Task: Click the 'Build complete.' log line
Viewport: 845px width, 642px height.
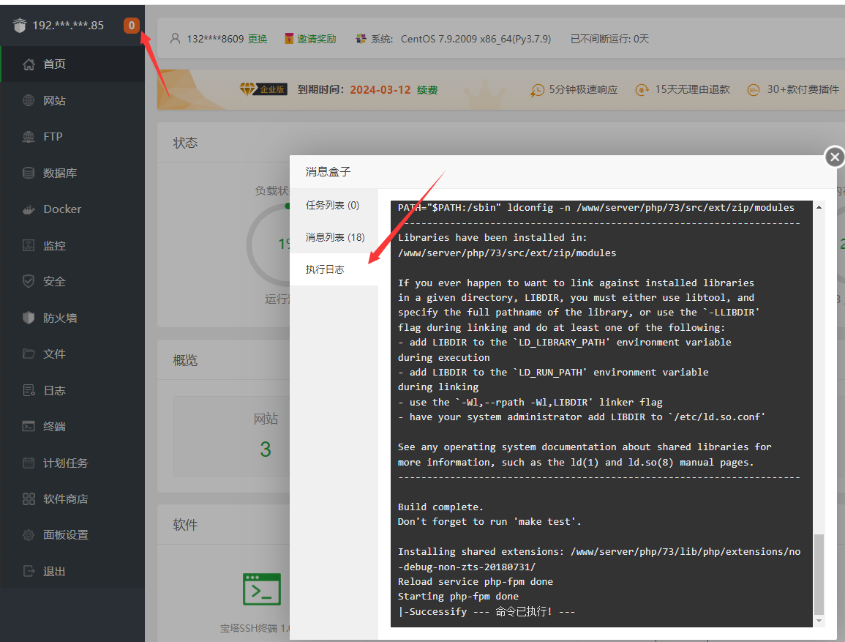Action: tap(440, 507)
